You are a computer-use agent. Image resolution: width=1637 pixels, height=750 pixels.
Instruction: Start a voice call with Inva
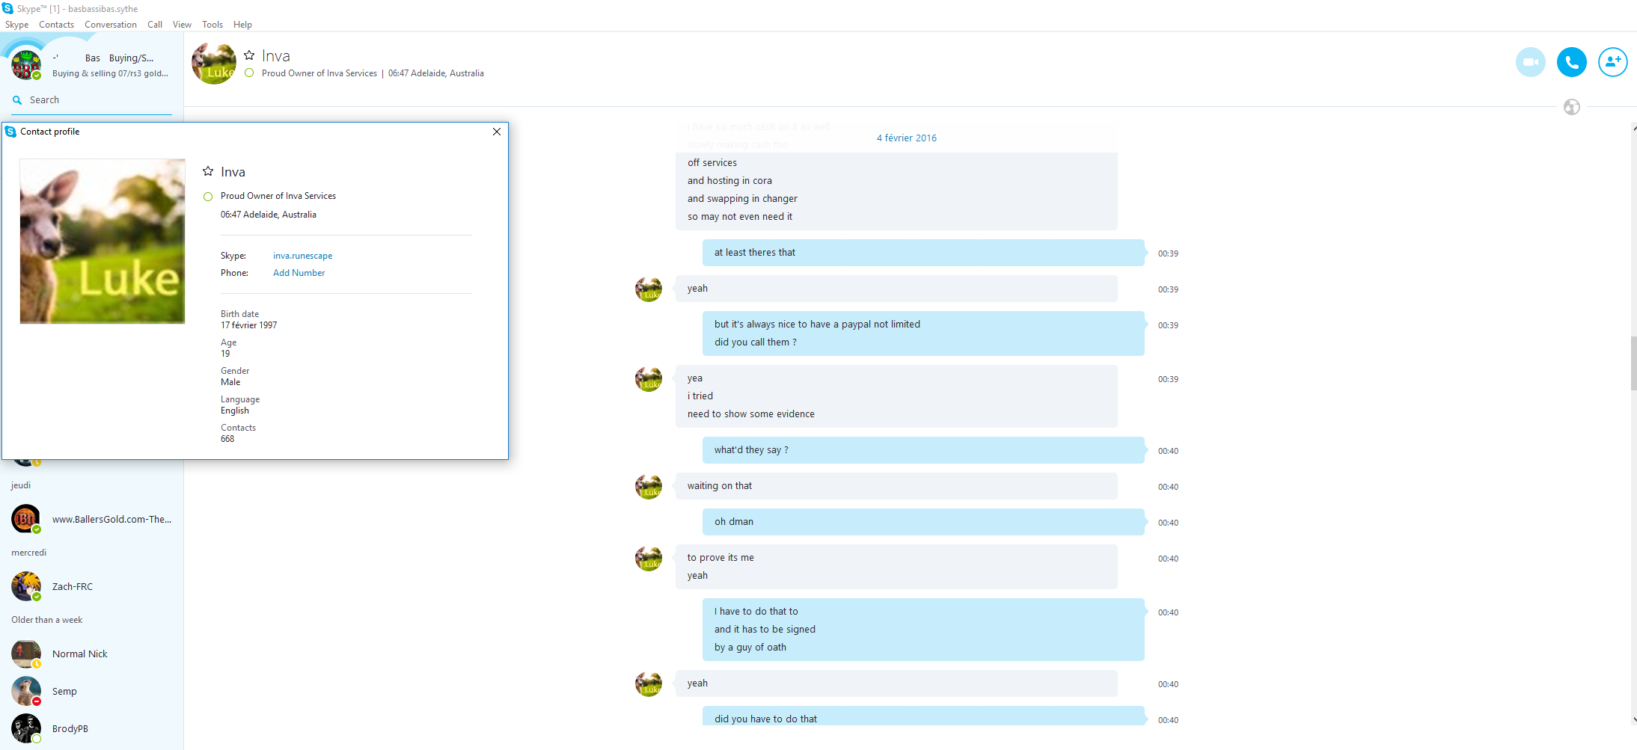click(1571, 62)
